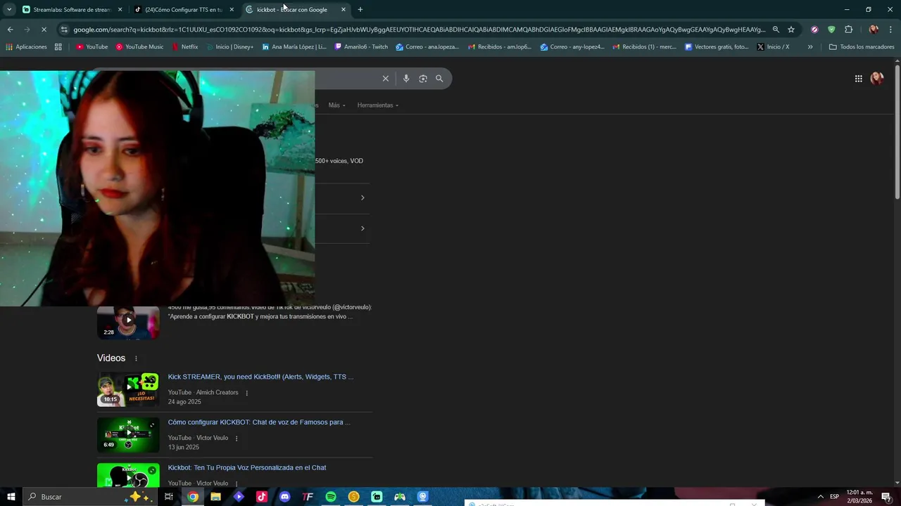Bookmark this page with the star
The width and height of the screenshot is (901, 506).
coord(791,30)
